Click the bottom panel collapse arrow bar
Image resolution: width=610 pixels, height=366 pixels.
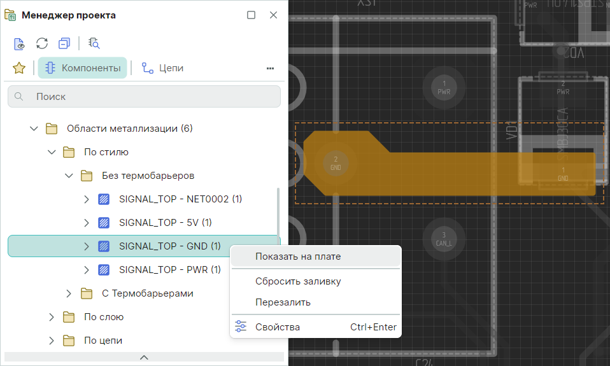pos(144,357)
